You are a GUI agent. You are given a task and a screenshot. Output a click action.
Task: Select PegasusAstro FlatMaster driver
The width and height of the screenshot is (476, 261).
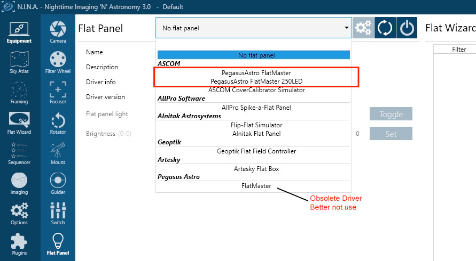point(256,72)
